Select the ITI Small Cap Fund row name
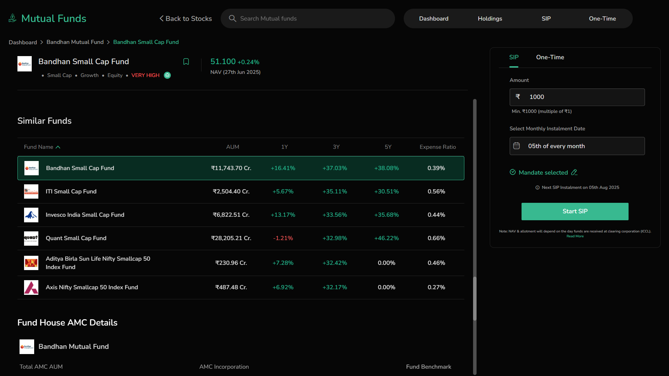Image resolution: width=669 pixels, height=376 pixels. click(71, 192)
